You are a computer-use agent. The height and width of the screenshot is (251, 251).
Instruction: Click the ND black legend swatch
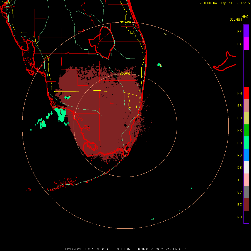(x=246, y=217)
